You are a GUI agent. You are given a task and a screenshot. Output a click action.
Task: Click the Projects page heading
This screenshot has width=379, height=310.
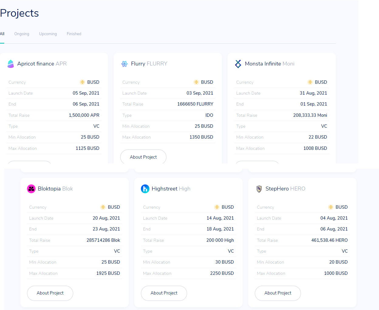[x=19, y=13]
